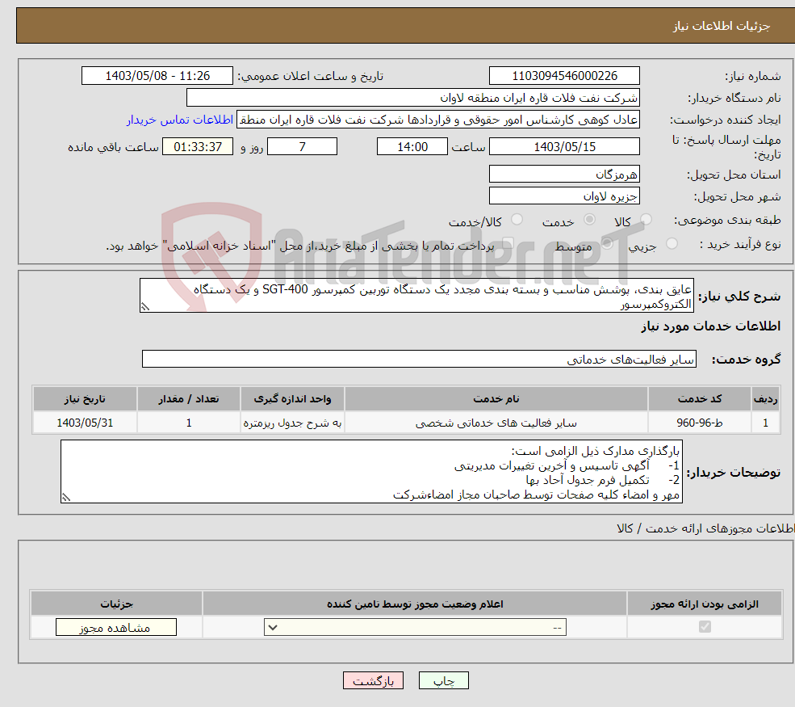795x707 pixels.
Task: Click the need number field 1103094546000226
Action: pos(564,76)
